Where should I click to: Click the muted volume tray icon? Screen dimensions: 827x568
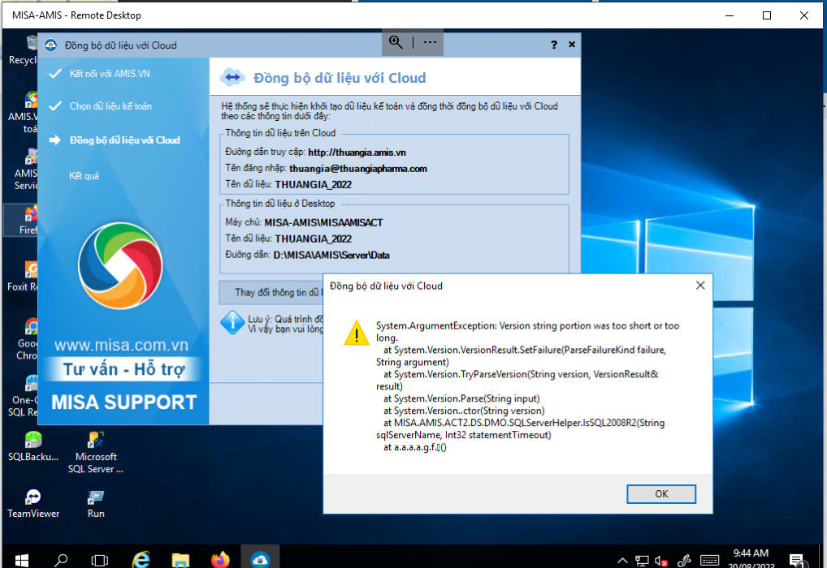click(x=661, y=562)
